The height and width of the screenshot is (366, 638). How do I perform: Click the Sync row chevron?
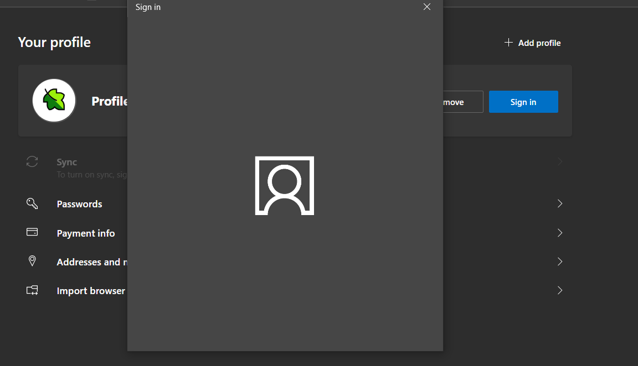click(560, 161)
